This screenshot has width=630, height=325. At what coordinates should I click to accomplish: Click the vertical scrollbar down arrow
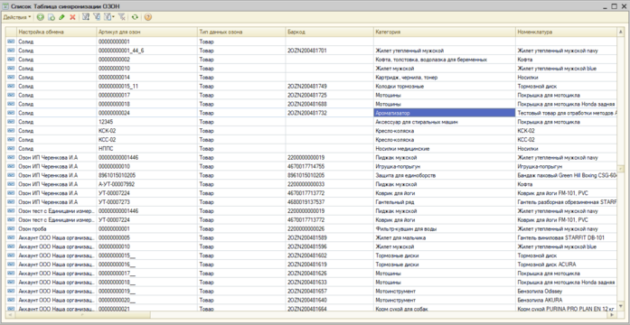pyautogui.click(x=620, y=307)
